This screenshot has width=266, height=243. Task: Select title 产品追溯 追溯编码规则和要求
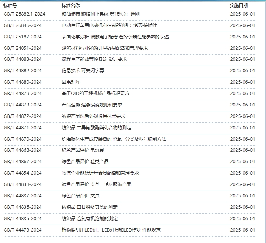coord(92,105)
